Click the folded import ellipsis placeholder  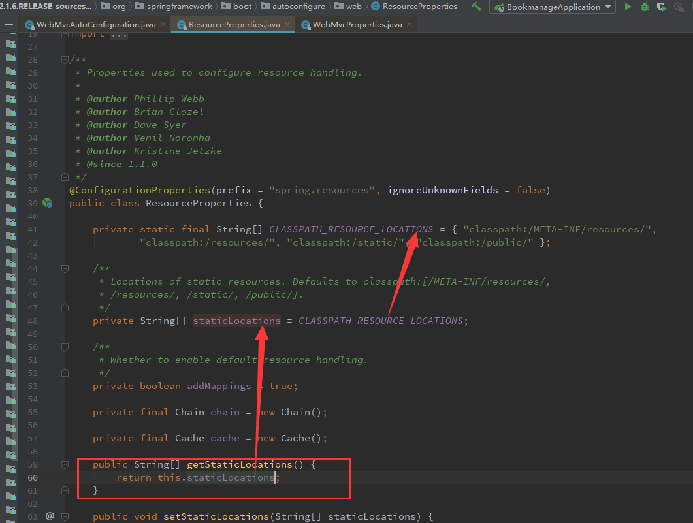point(119,35)
